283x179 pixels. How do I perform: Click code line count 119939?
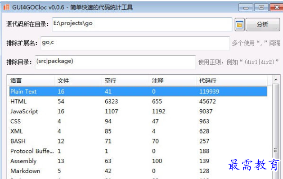point(209,91)
